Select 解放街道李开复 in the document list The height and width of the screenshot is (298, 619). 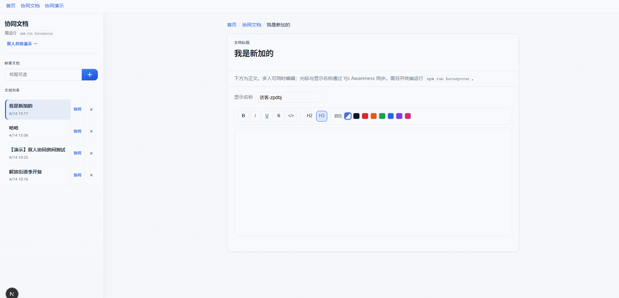click(x=38, y=175)
